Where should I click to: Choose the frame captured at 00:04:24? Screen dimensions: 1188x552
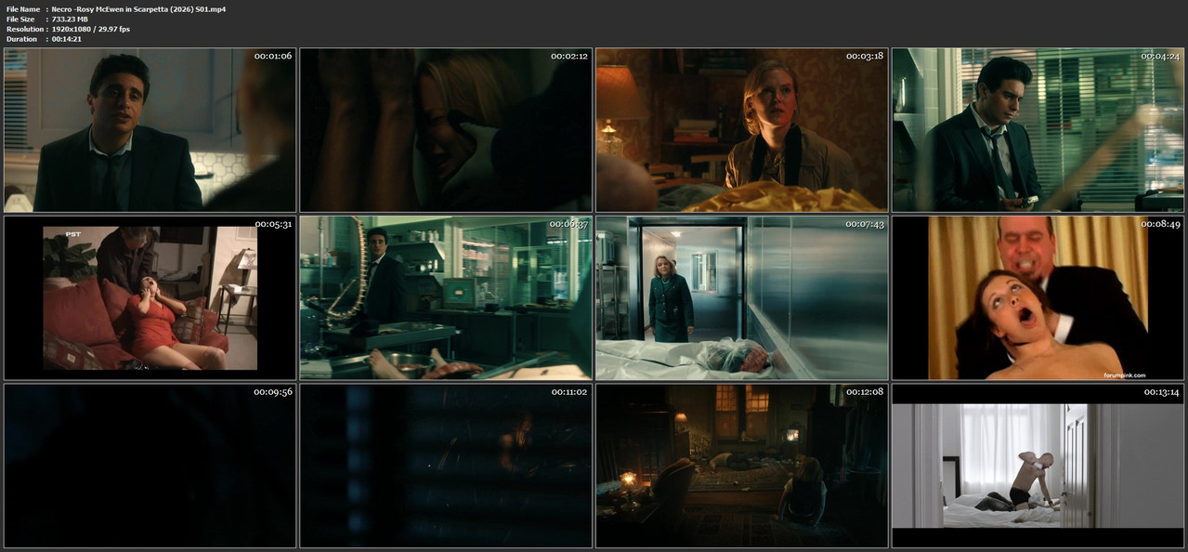click(1038, 130)
